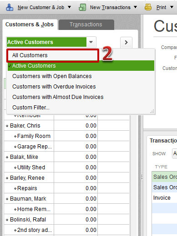Click the New Customer & Job button label
The height and width of the screenshot is (236, 177).
tap(41, 7)
